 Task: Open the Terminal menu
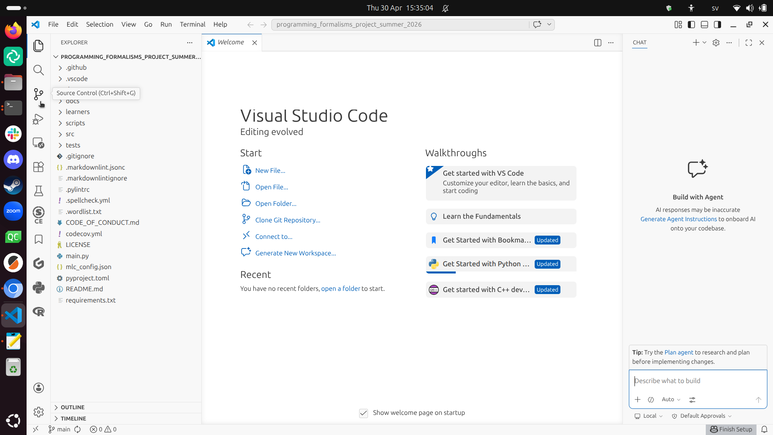[x=192, y=25]
